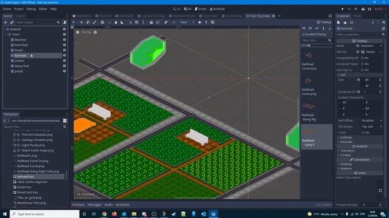Open Godot from the Windows taskbar
Image resolution: width=389 pixels, height=218 pixels.
[x=213, y=214]
